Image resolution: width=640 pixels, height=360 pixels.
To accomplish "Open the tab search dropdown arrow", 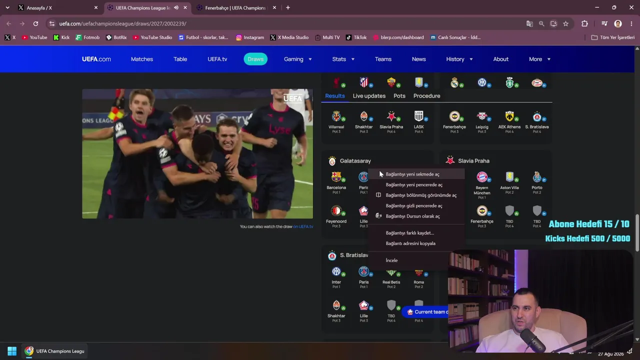I will pyautogui.click(x=7, y=7).
